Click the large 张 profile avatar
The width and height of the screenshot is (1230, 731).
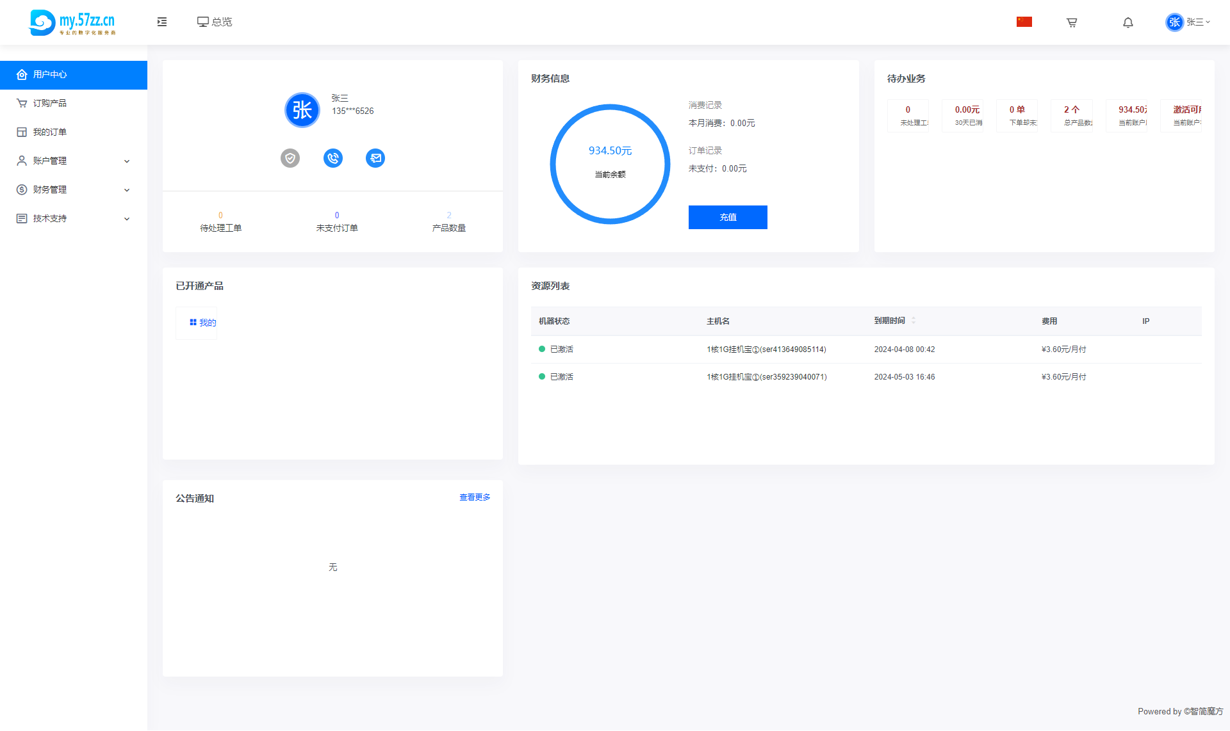tap(302, 110)
